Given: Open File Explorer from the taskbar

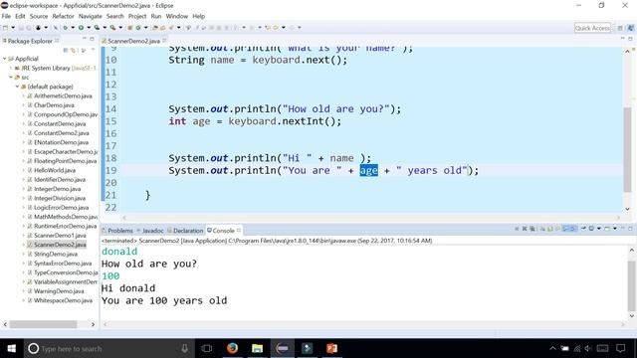Looking at the screenshot, I should (x=257, y=348).
